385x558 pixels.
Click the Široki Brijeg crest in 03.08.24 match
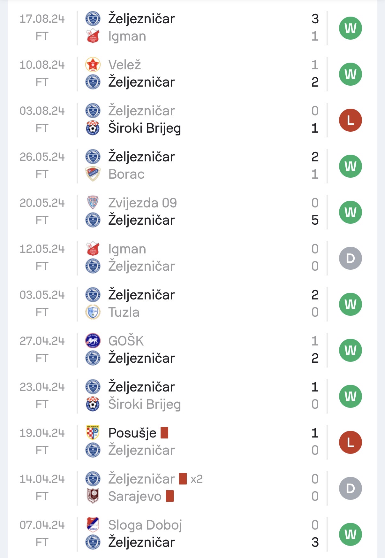pos(93,128)
